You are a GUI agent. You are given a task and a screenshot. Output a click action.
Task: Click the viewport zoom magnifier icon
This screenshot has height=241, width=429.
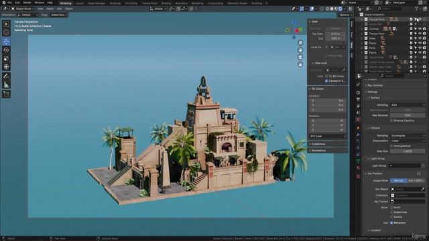pos(300,43)
